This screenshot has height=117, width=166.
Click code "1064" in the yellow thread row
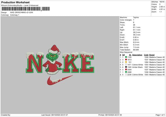[146, 62]
